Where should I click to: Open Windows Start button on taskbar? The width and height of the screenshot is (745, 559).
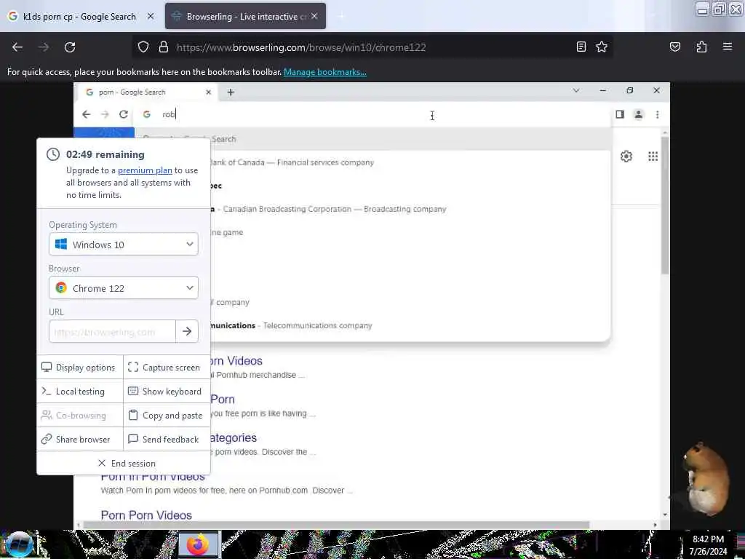pos(18,544)
